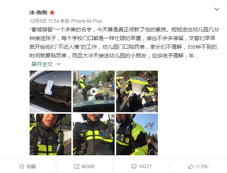
Task: Open the post options chevron at top right
Action: 217,9
